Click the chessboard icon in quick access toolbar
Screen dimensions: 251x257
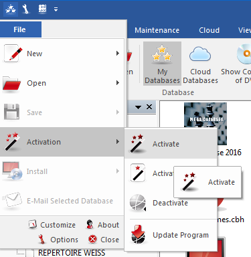(42, 9)
